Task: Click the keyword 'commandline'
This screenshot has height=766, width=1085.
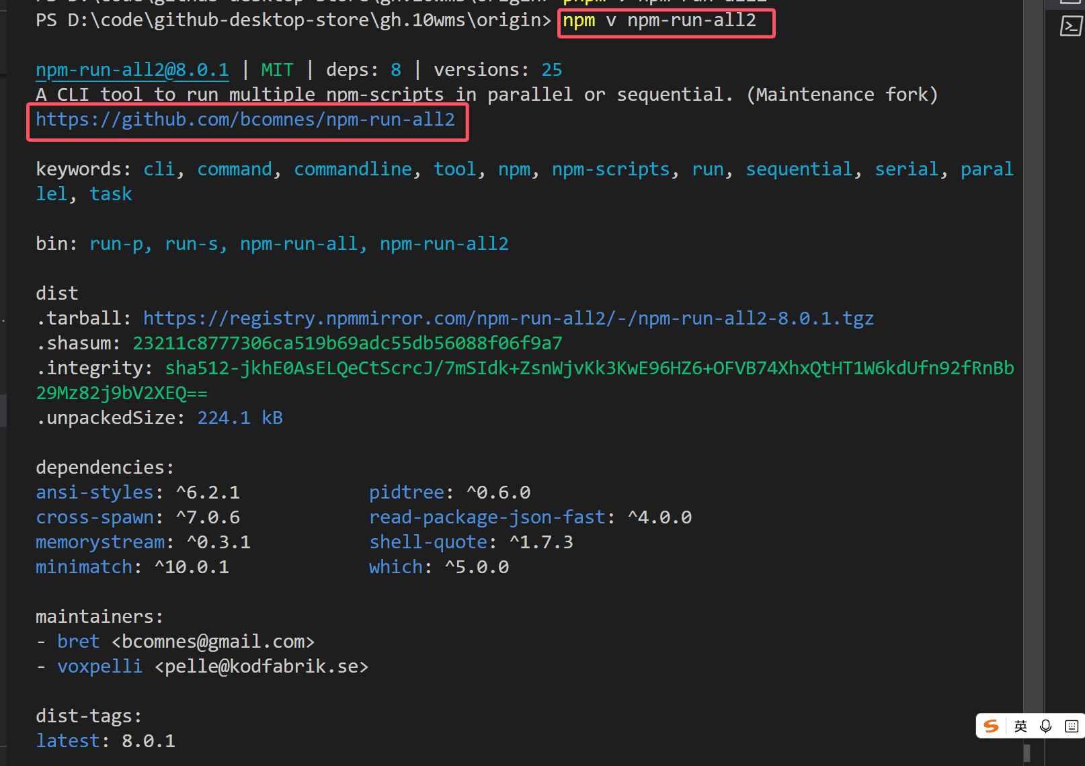Action: tap(353, 169)
